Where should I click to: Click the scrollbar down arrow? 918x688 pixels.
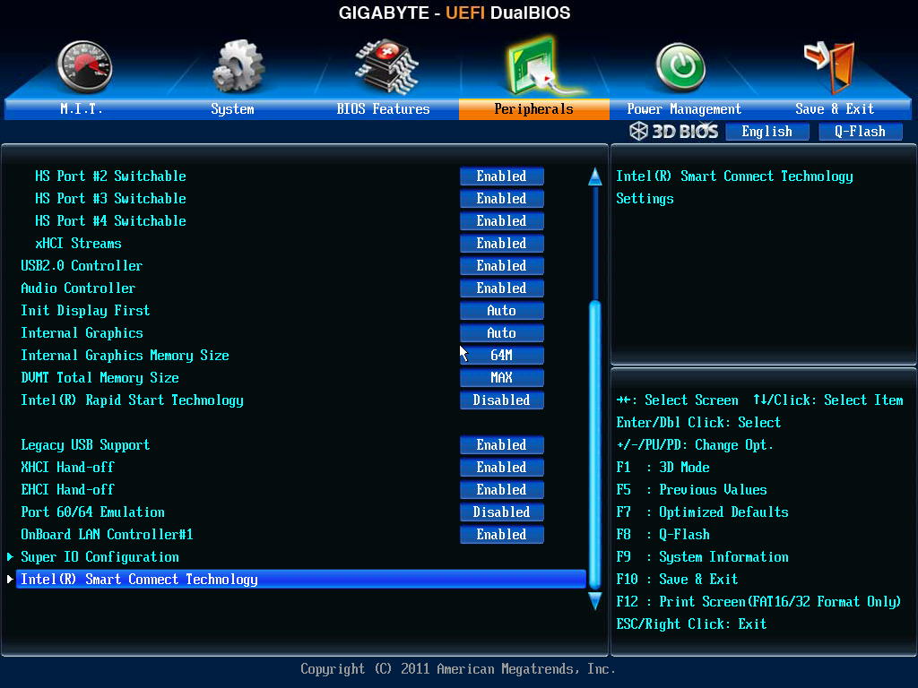tap(595, 601)
